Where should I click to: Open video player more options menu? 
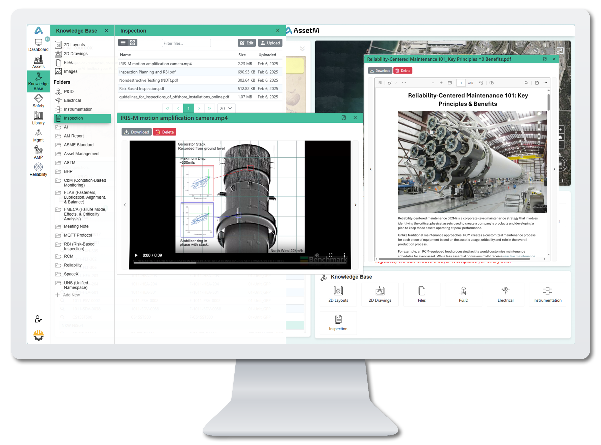click(x=344, y=255)
